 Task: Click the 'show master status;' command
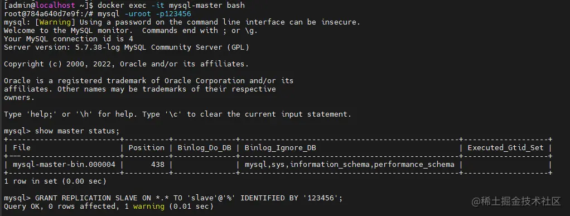(x=77, y=131)
